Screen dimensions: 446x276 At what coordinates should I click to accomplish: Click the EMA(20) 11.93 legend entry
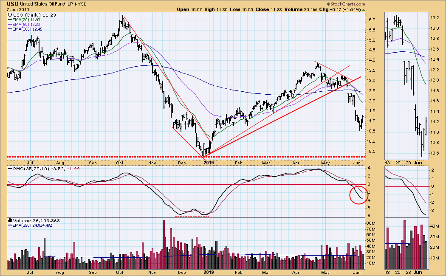coord(26,20)
